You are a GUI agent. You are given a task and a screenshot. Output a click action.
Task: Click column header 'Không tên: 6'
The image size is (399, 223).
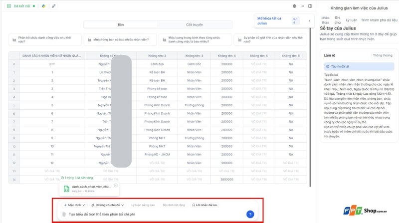pyautogui.click(x=291, y=56)
